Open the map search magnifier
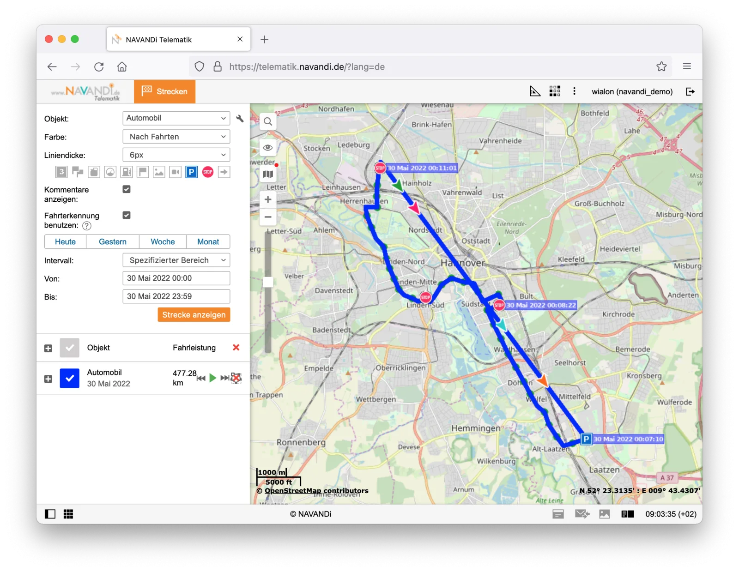Screen dimensions: 739x572 (268, 122)
